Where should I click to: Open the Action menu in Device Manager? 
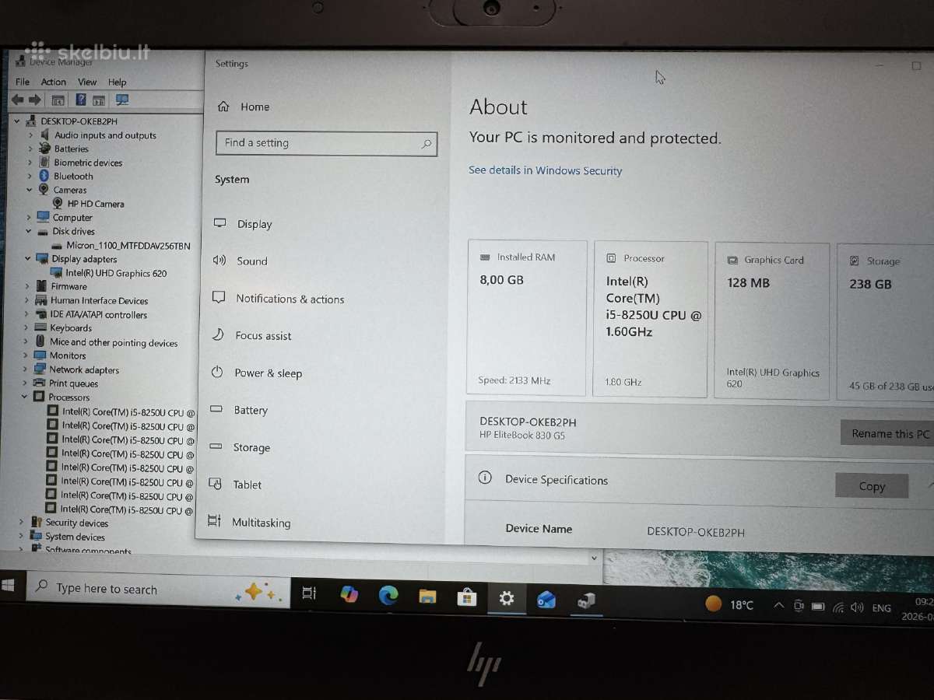pyautogui.click(x=54, y=82)
